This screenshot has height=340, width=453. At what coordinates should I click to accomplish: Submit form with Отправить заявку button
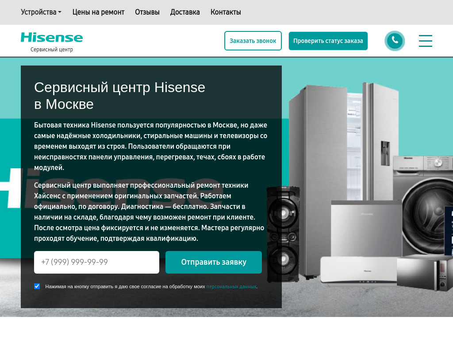(214, 262)
